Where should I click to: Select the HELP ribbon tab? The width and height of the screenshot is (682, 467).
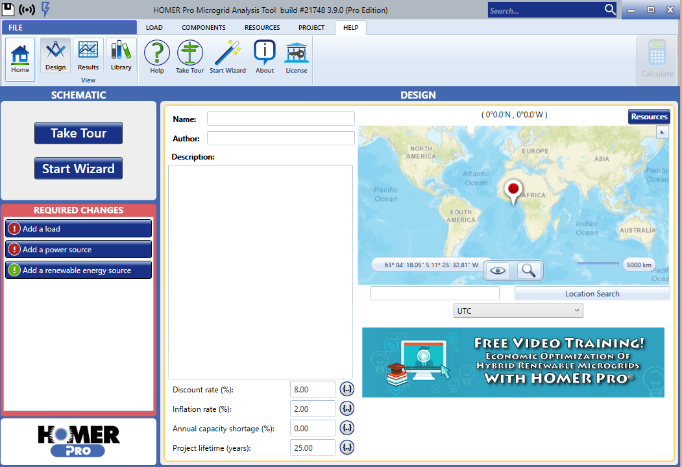[350, 27]
